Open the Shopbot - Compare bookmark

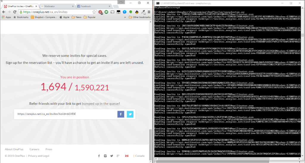[43, 17]
